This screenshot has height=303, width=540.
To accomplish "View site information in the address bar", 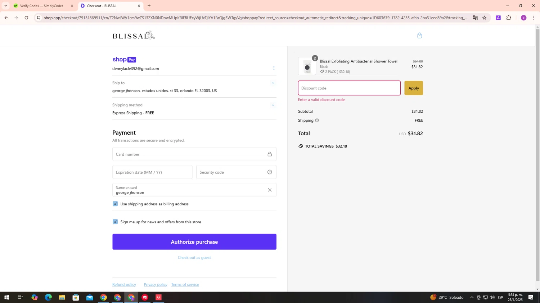I will point(39,18).
